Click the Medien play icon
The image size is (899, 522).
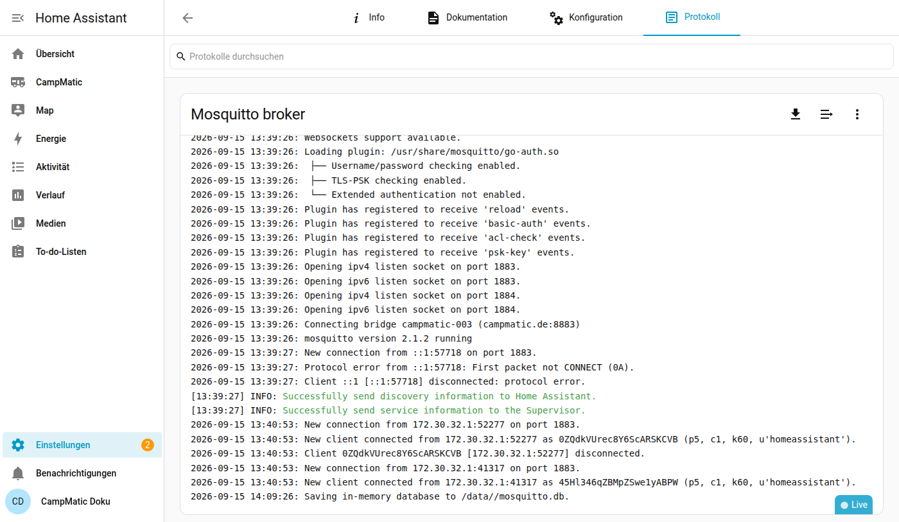[18, 223]
